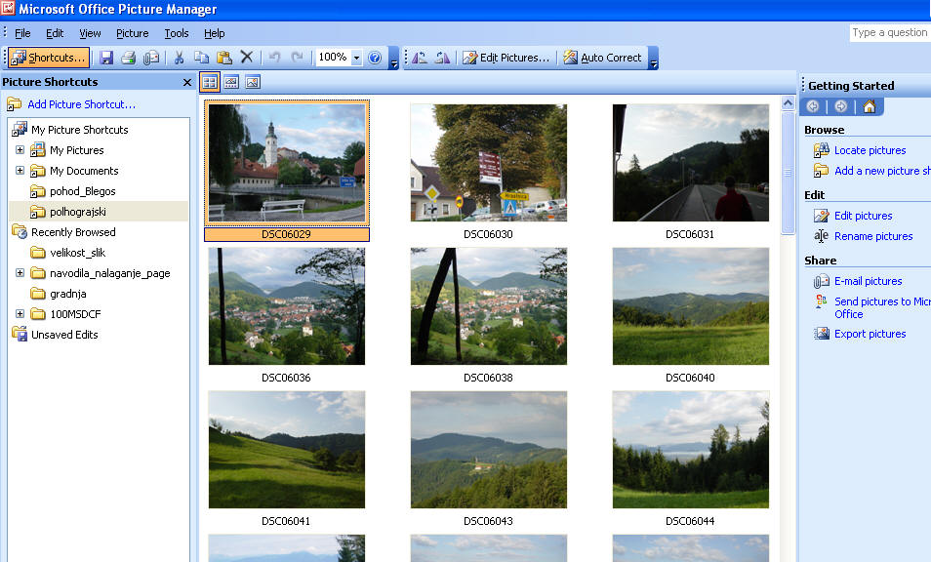The height and width of the screenshot is (562, 931).
Task: Click the Delete X icon
Action: [x=246, y=58]
